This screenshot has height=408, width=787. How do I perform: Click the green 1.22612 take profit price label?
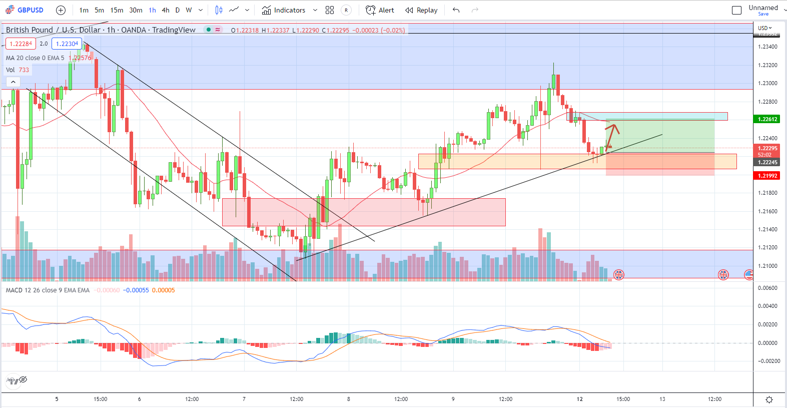tap(767, 119)
